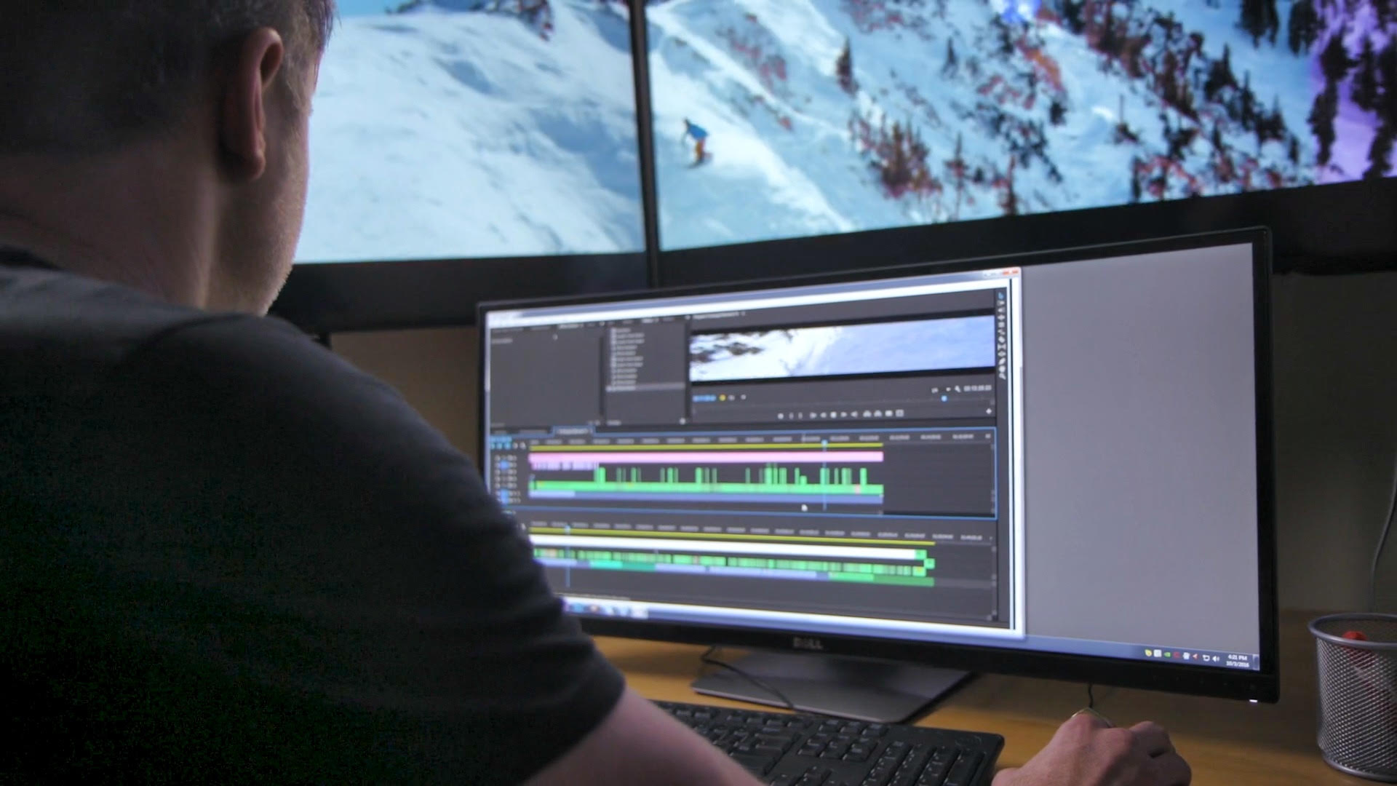Image resolution: width=1397 pixels, height=786 pixels.
Task: Click the program monitor settings wrench icon
Action: click(958, 389)
